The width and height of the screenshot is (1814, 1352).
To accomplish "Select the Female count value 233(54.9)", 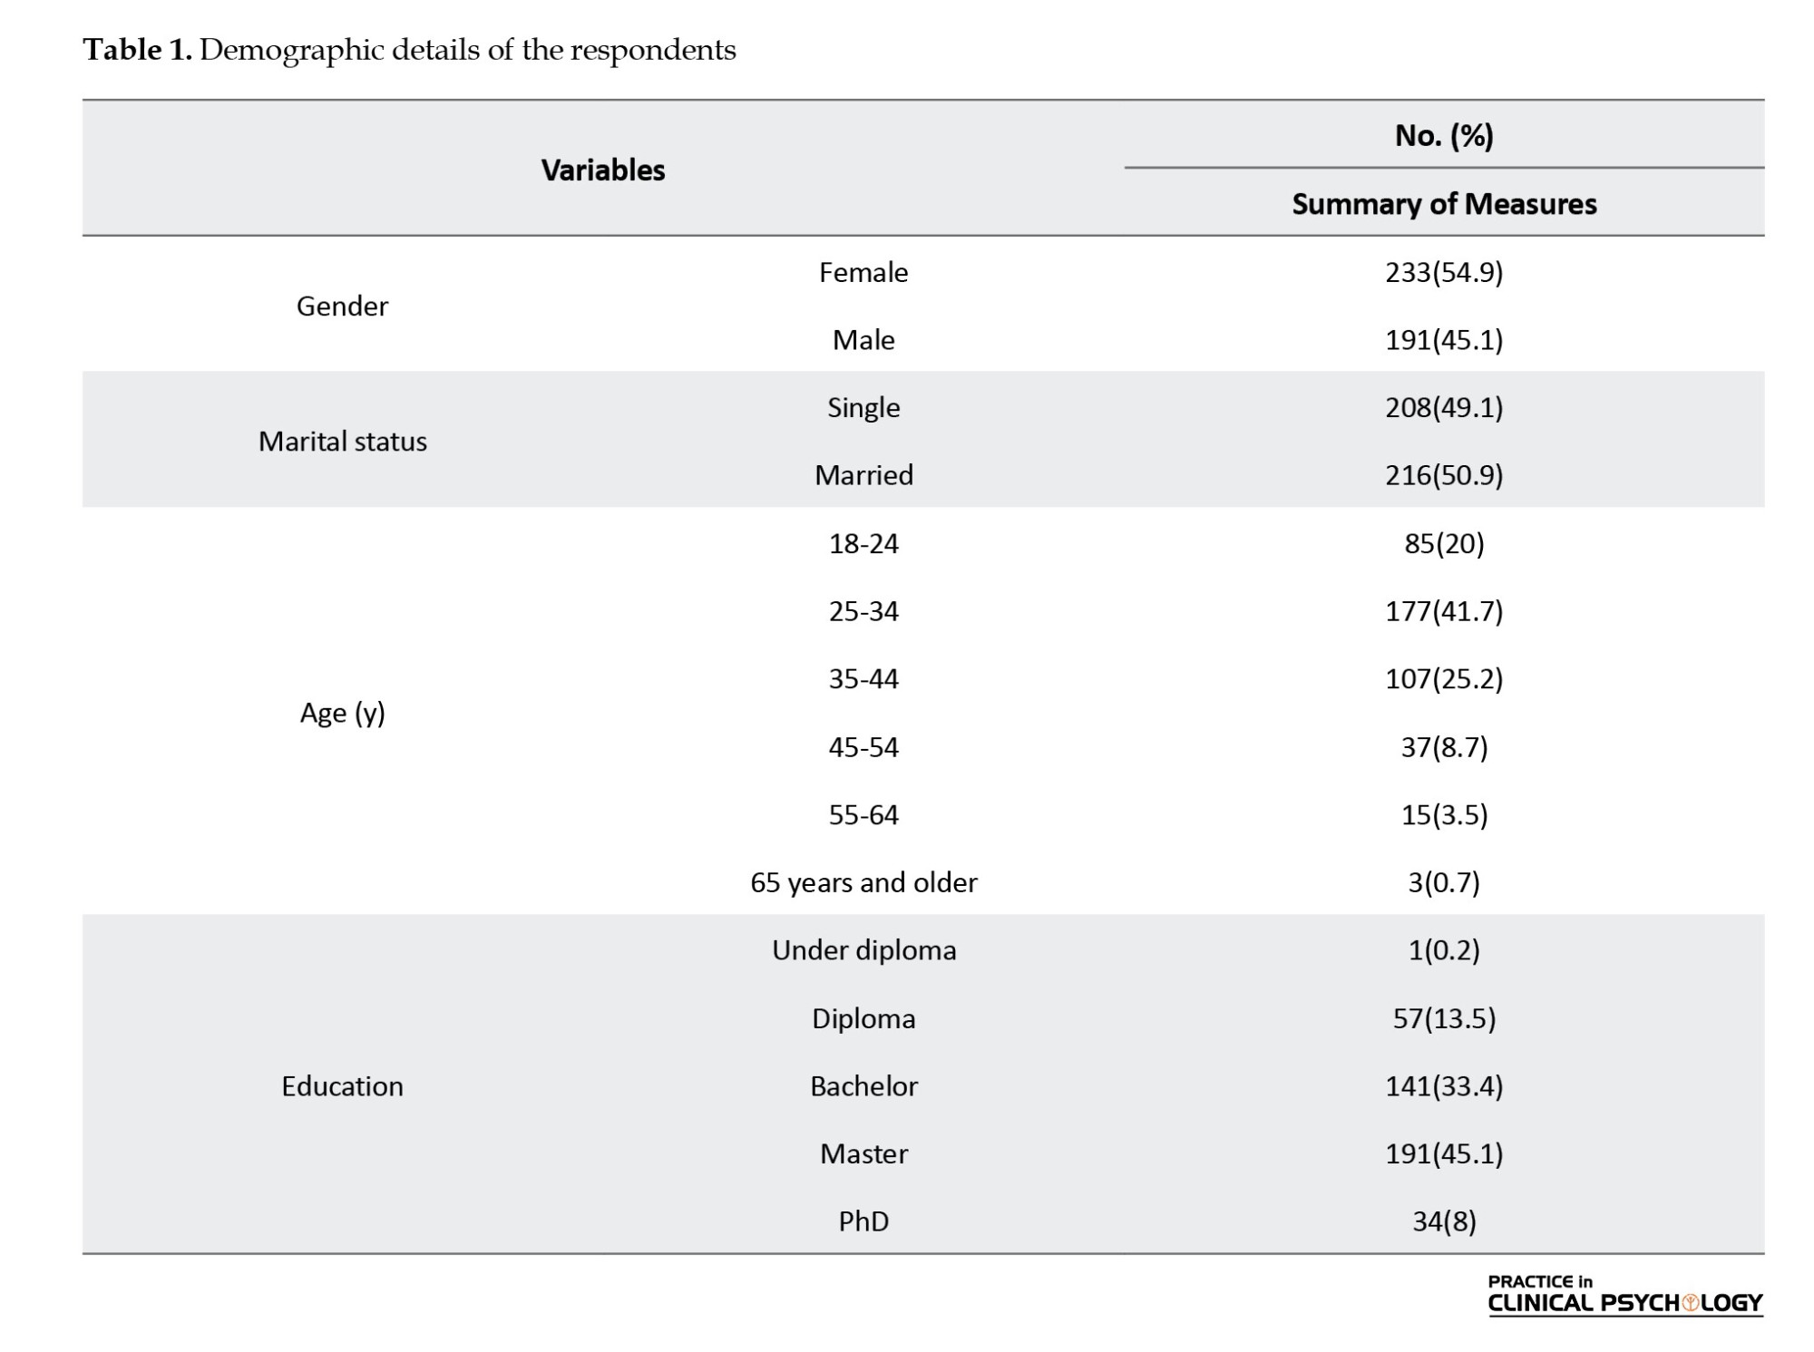I will point(1444,272).
